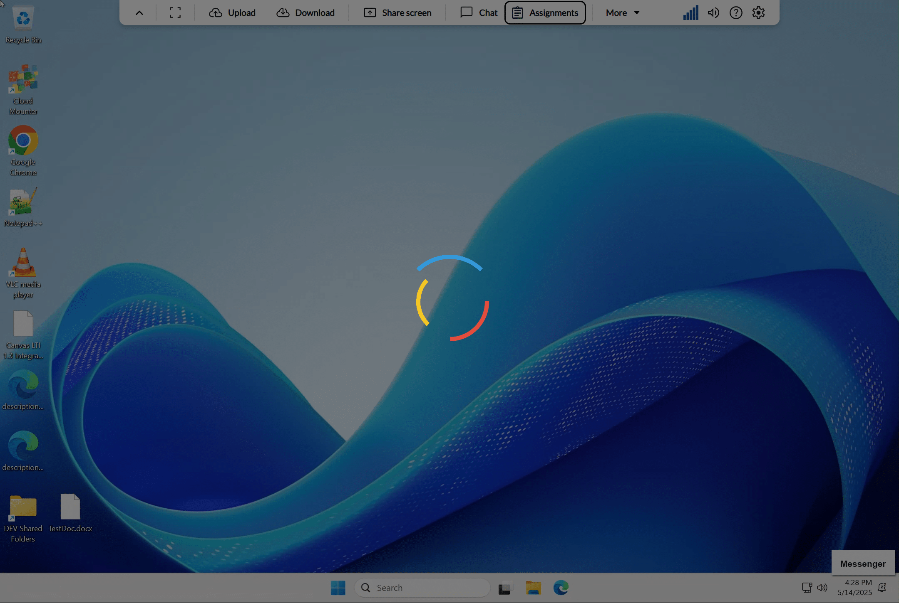Toggle fullscreen mode on the toolbar
899x603 pixels.
[x=175, y=12]
